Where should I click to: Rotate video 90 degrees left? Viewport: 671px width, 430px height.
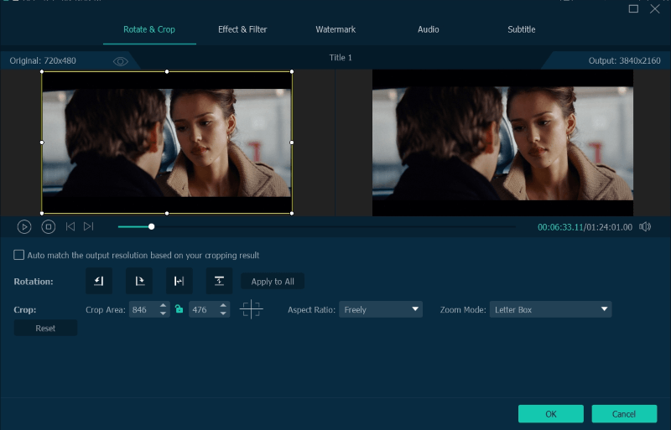tap(99, 281)
